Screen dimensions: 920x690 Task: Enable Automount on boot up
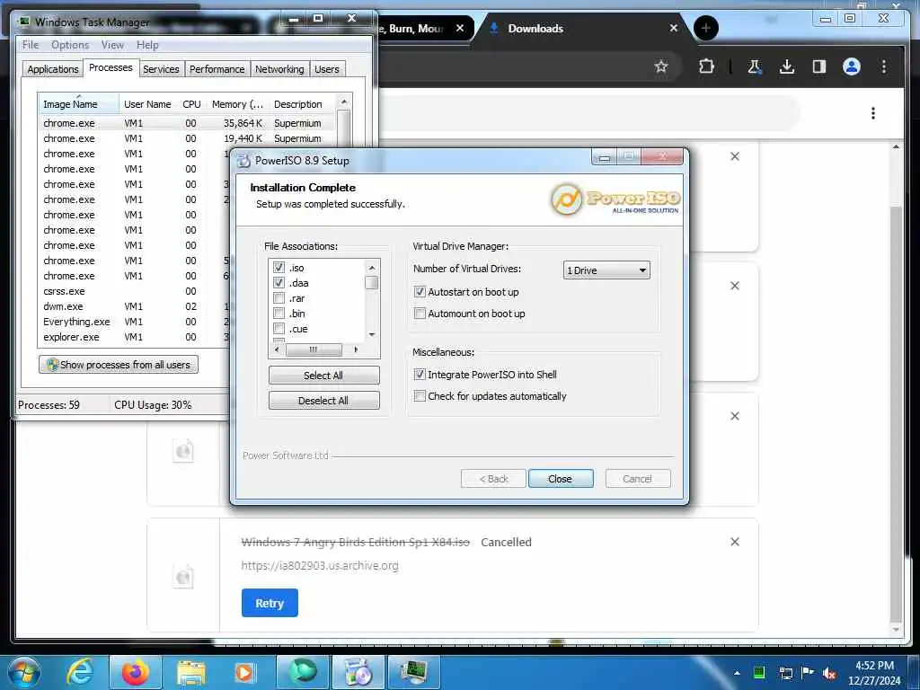420,314
